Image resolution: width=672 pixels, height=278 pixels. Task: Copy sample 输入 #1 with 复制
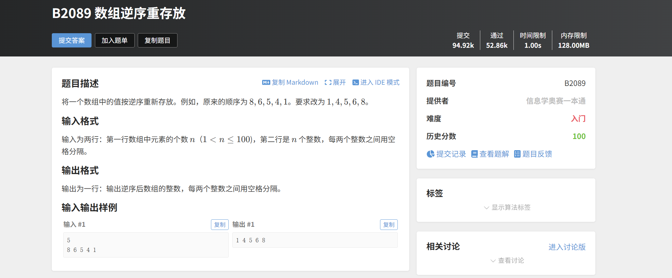220,225
